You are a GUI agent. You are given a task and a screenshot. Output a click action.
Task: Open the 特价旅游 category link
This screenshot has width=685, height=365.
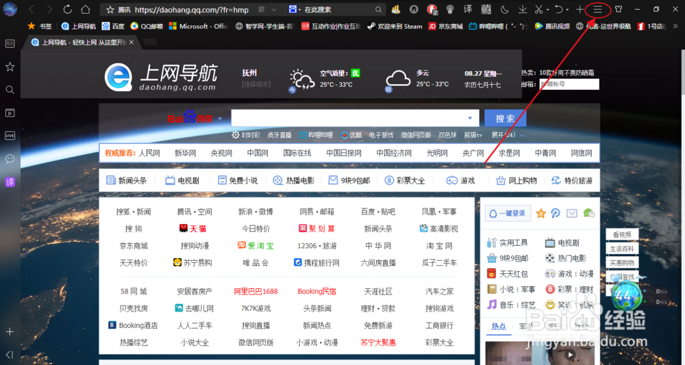pos(572,180)
